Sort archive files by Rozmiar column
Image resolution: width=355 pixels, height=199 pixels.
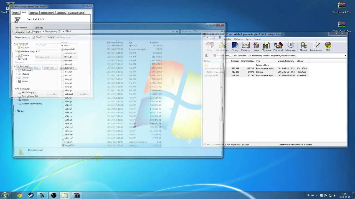point(235,61)
